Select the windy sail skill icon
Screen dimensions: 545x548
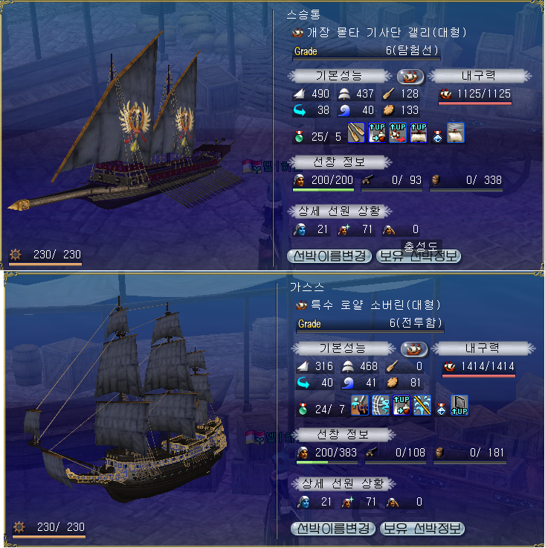pos(456,133)
